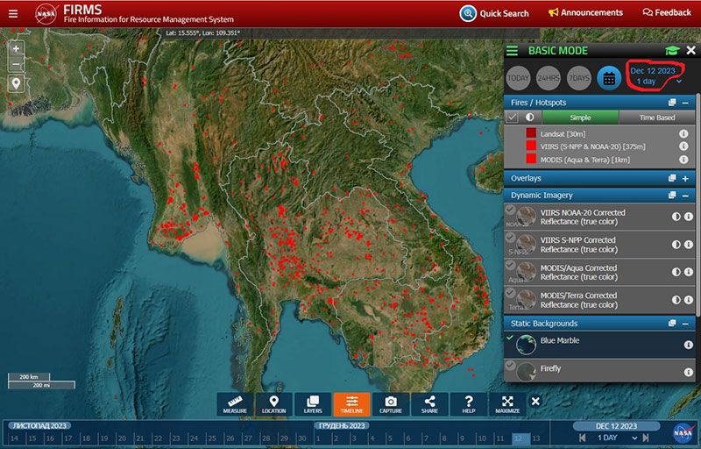
Task: Open the Share tool
Action: click(429, 405)
